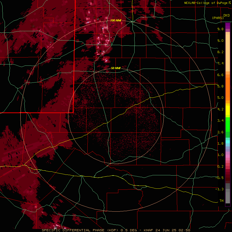Image resolution: width=232 pixels, height=232 pixels.
Task: Click the 9.0 value on the color scale
Action: coord(220,40)
